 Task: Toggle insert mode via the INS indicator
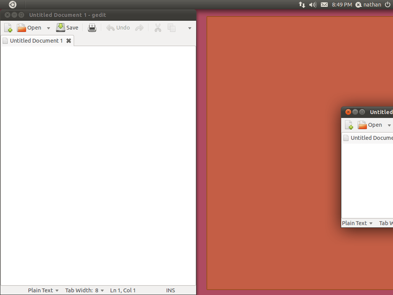[x=170, y=290]
